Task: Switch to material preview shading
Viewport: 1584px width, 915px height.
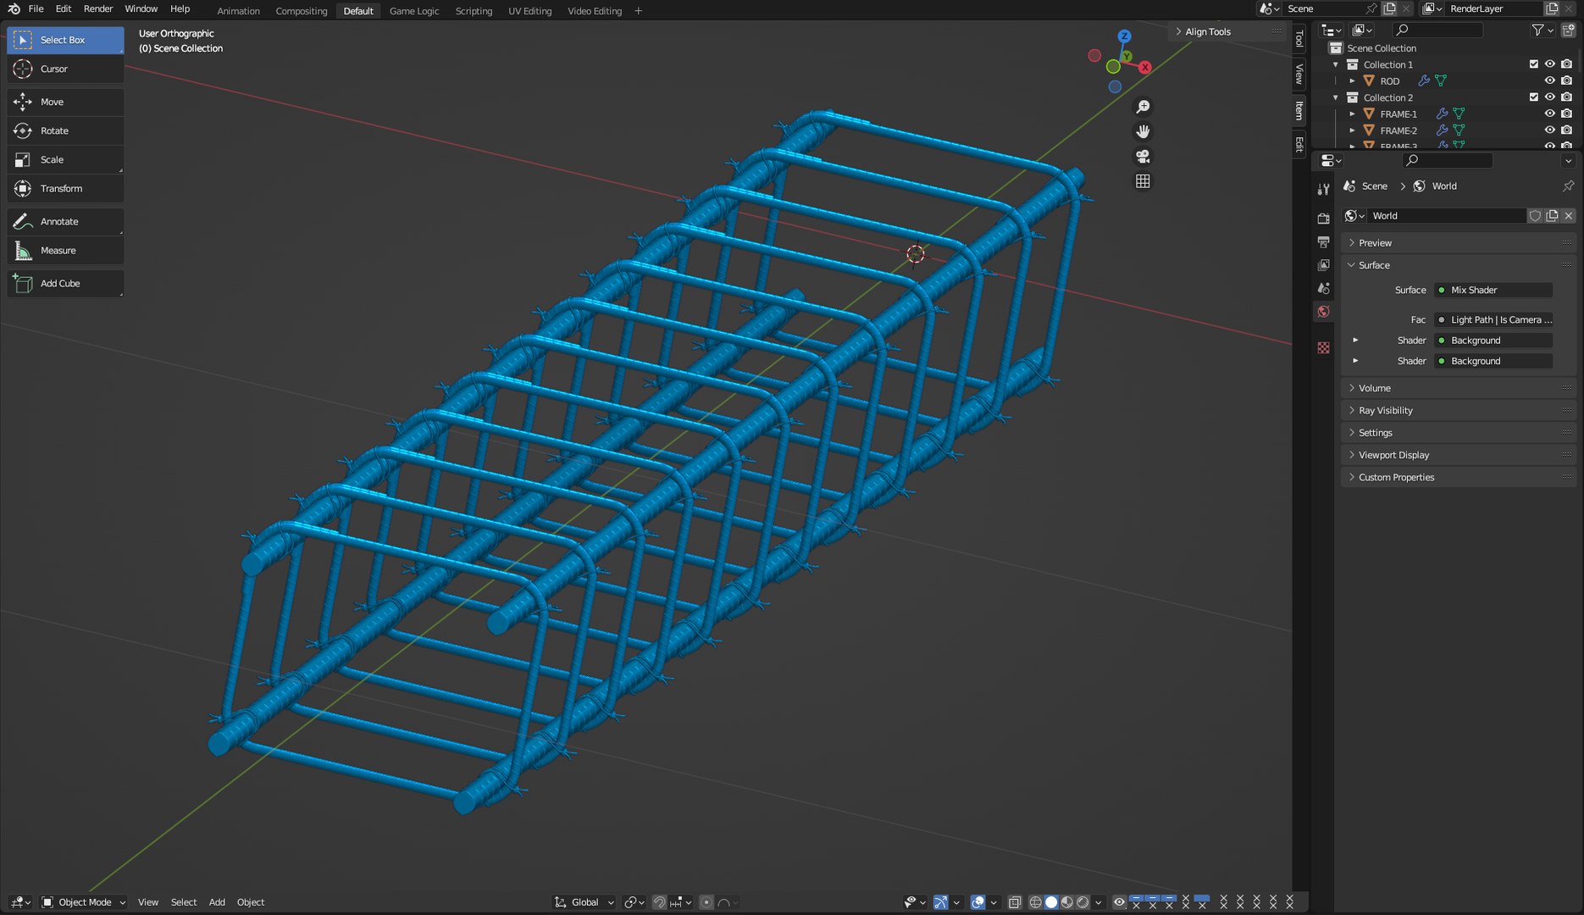Action: coord(1067,902)
